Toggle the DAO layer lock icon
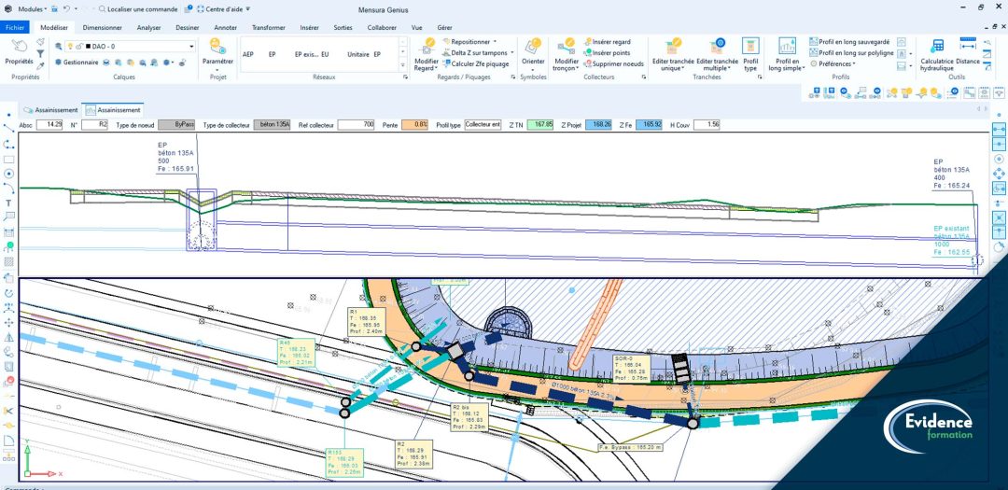Screen dimensions: 1008x490 point(77,45)
